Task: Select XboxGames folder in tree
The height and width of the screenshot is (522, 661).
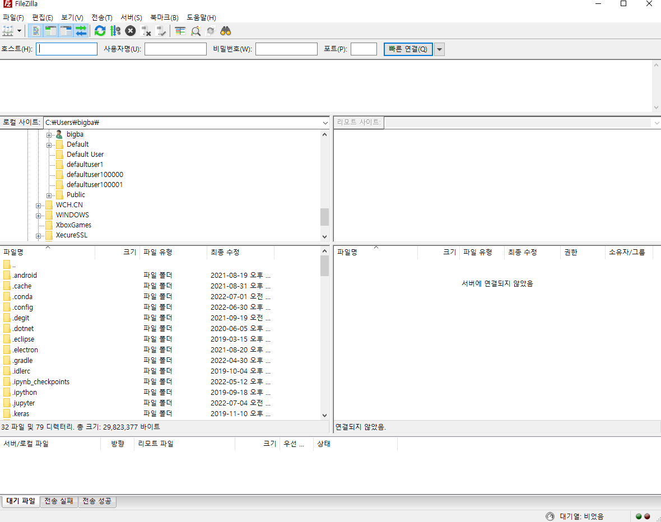Action: tap(73, 225)
